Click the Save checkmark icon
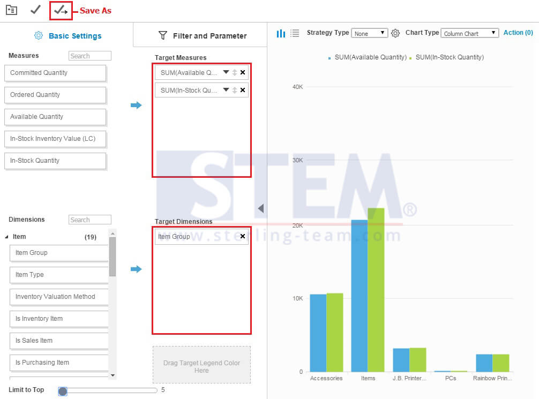Viewport: 539px width, 399px height. click(x=35, y=10)
